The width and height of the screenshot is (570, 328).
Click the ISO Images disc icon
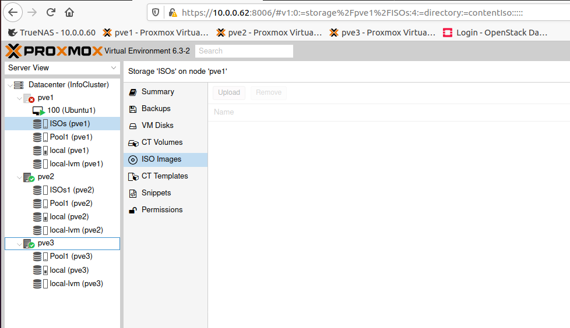coord(133,160)
